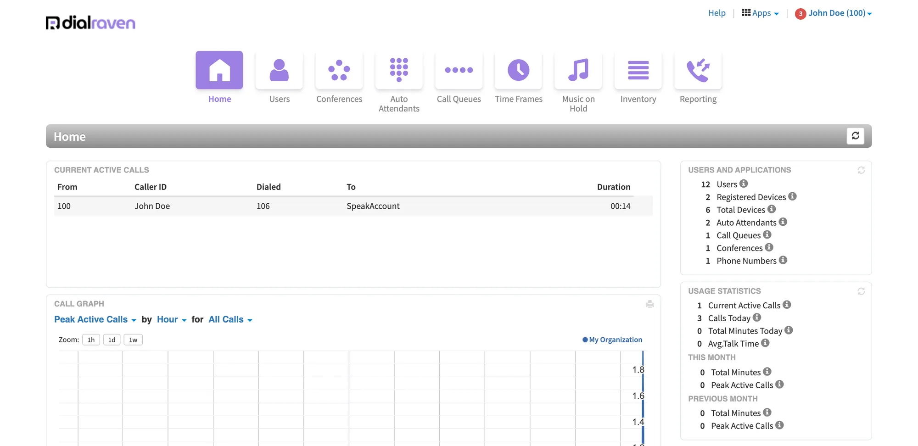The width and height of the screenshot is (918, 446).
Task: Show info for Current Active Calls
Action: tap(787, 305)
